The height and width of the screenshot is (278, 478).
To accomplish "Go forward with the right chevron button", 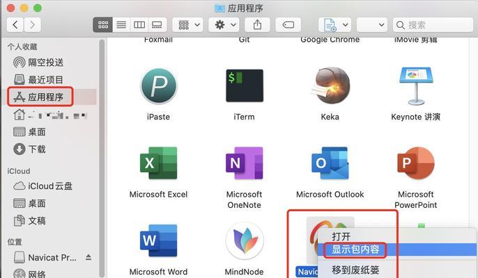I will coord(32,24).
